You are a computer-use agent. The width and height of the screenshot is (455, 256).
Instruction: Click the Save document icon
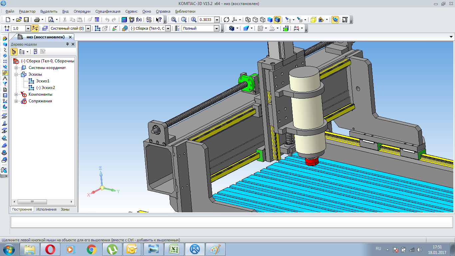coord(26,20)
